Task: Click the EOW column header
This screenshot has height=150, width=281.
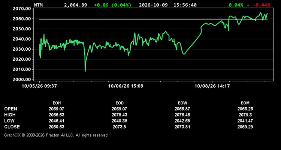Action: (182, 103)
